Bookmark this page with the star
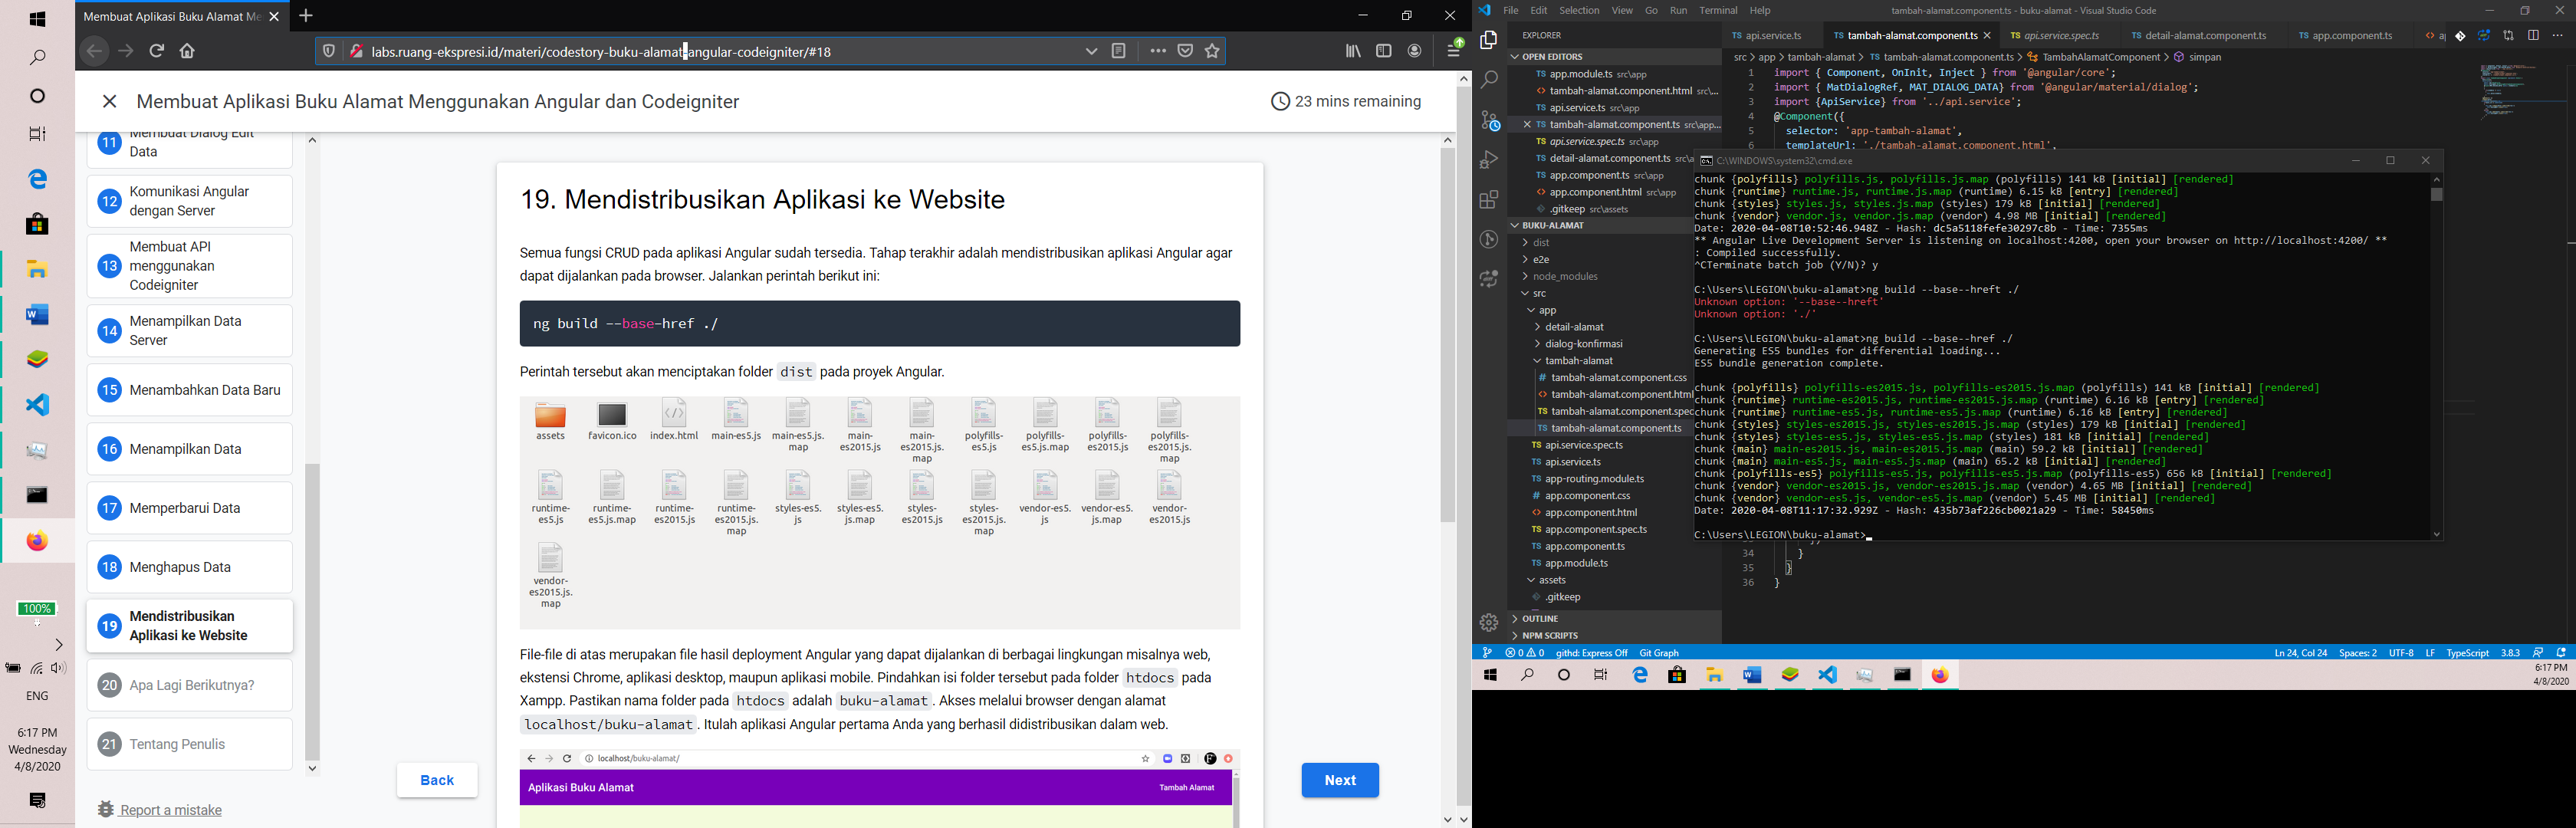Screen dimensions: 2576x828 coord(1213,51)
